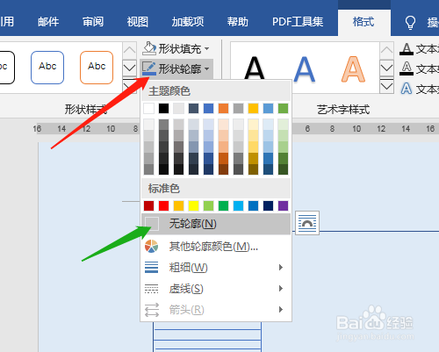Image resolution: width=439 pixels, height=352 pixels.
Task: Open the Shape Fill (形状填充) paint bucket icon
Action: click(149, 48)
